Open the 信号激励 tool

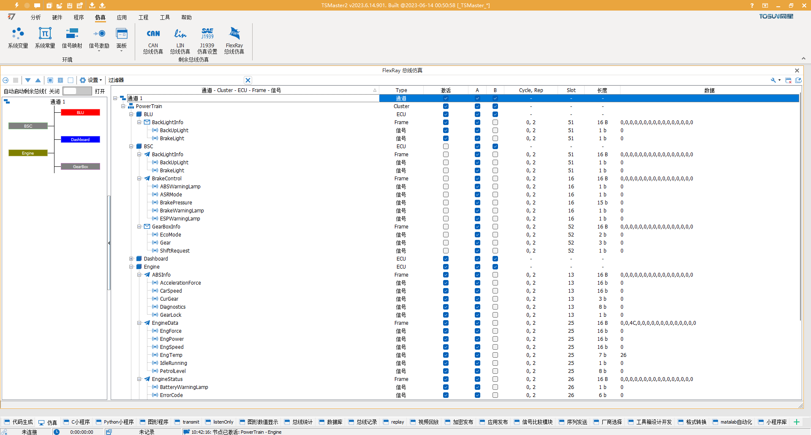click(99, 37)
